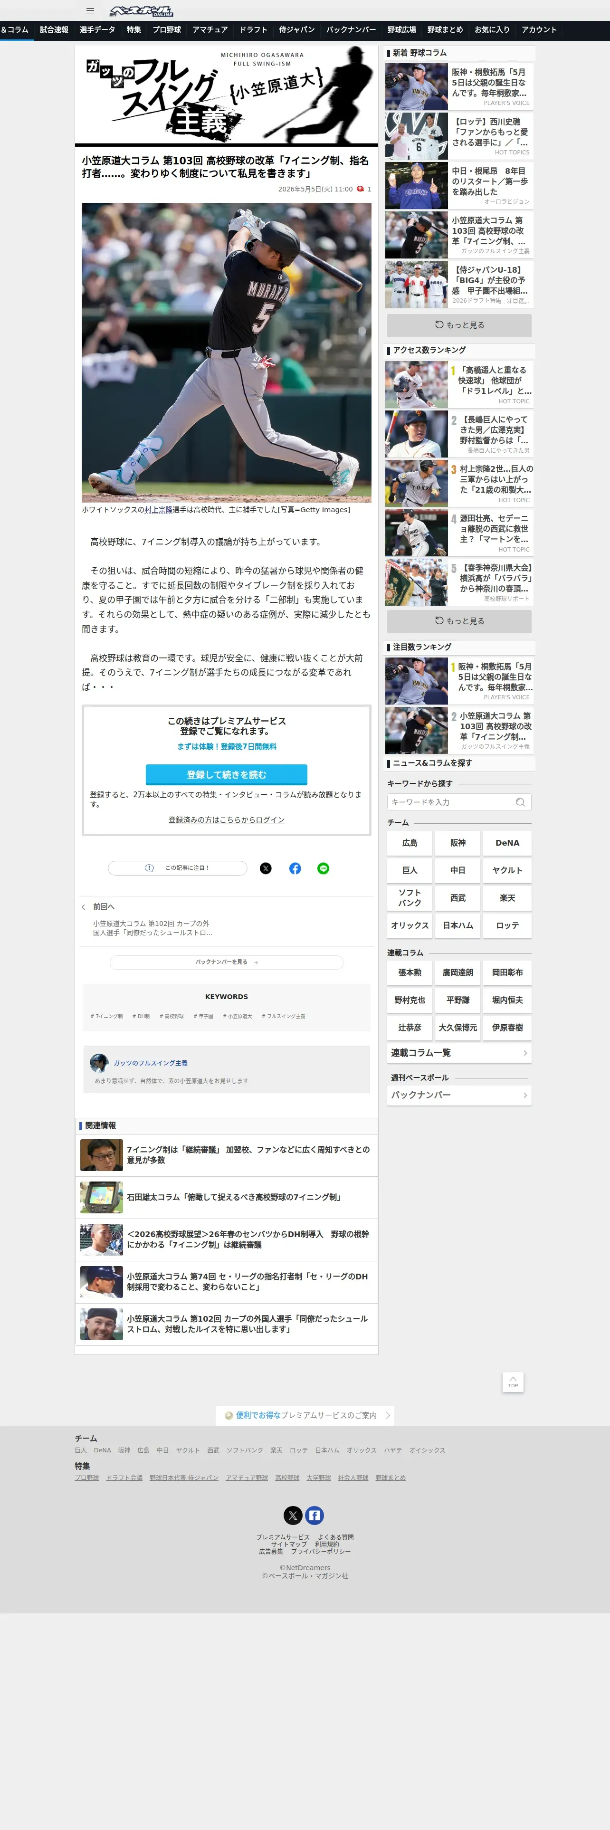
Task: Click the main article photo of the batter
Action: [x=227, y=353]
